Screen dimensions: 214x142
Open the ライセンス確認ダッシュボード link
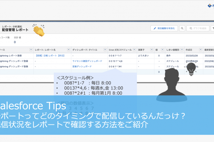pyautogui.click(x=87, y=61)
